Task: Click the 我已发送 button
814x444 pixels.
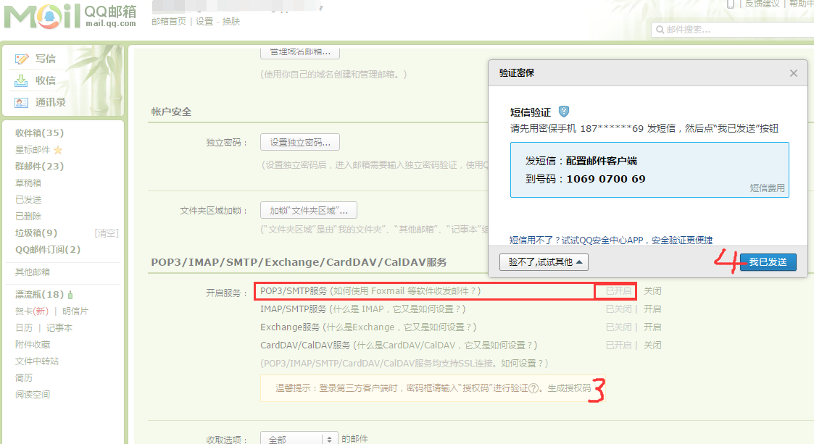Action: click(x=768, y=262)
